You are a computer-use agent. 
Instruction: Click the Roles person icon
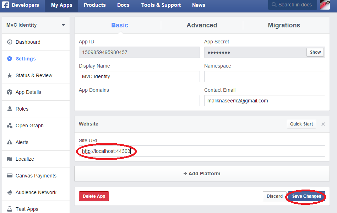coord(10,109)
